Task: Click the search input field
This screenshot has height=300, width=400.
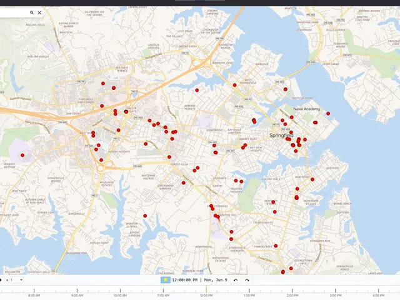Action: [x=14, y=12]
